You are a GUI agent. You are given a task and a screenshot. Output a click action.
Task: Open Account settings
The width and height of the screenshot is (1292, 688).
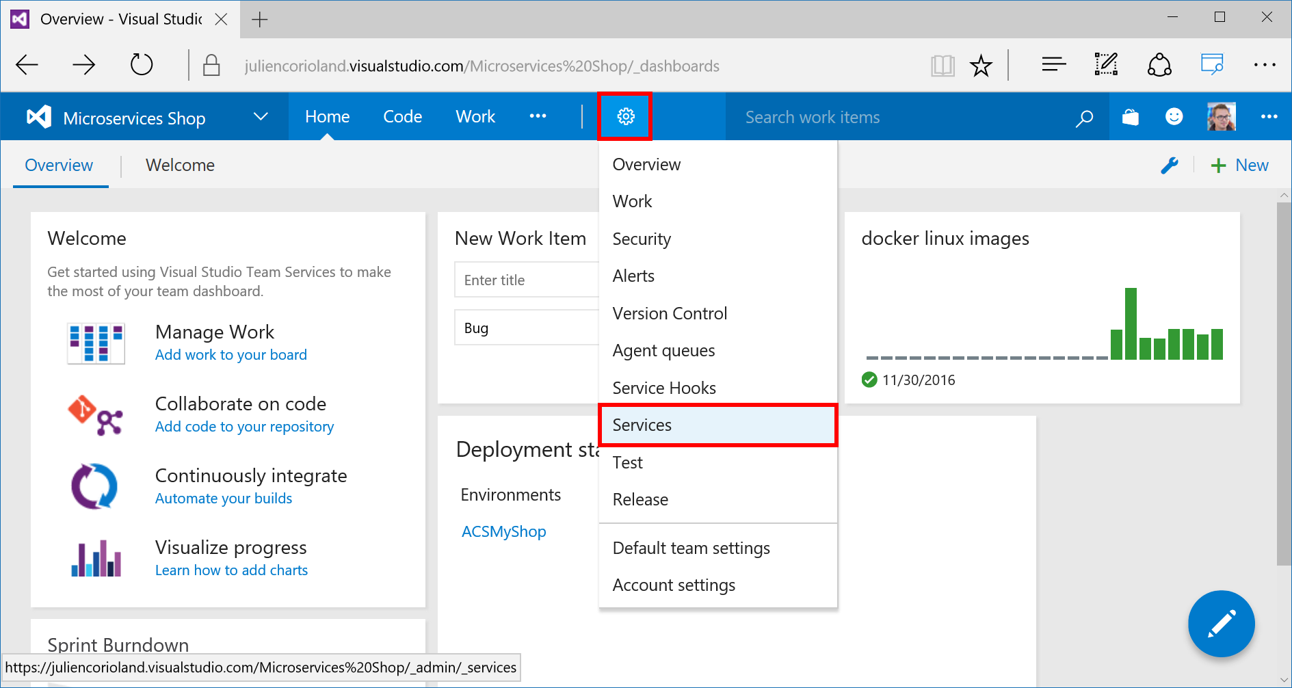point(718,585)
